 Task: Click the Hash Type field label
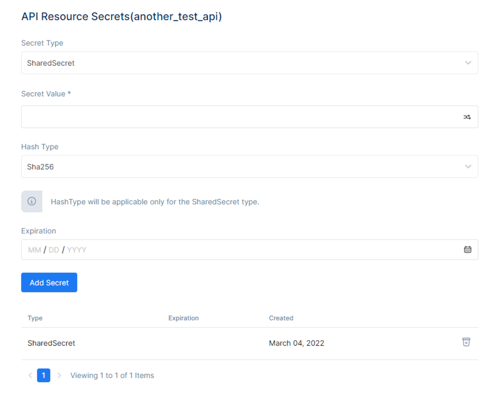40,147
